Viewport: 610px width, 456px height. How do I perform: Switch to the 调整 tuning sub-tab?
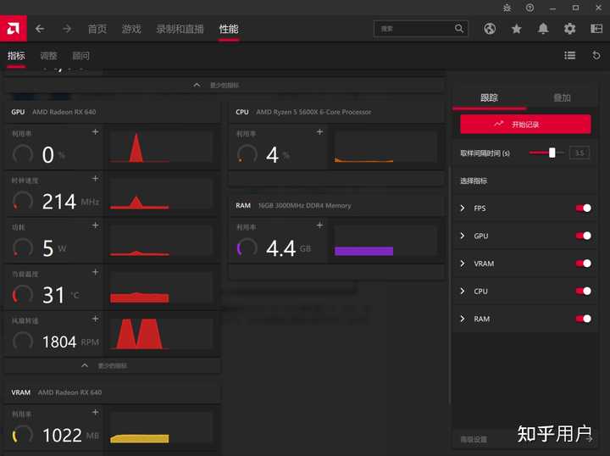coord(48,56)
